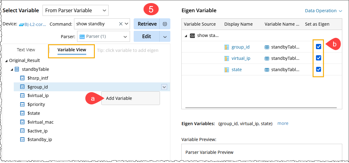Click the $virtual_mac variable icon
The width and height of the screenshot is (349, 163).
[x=22, y=122]
